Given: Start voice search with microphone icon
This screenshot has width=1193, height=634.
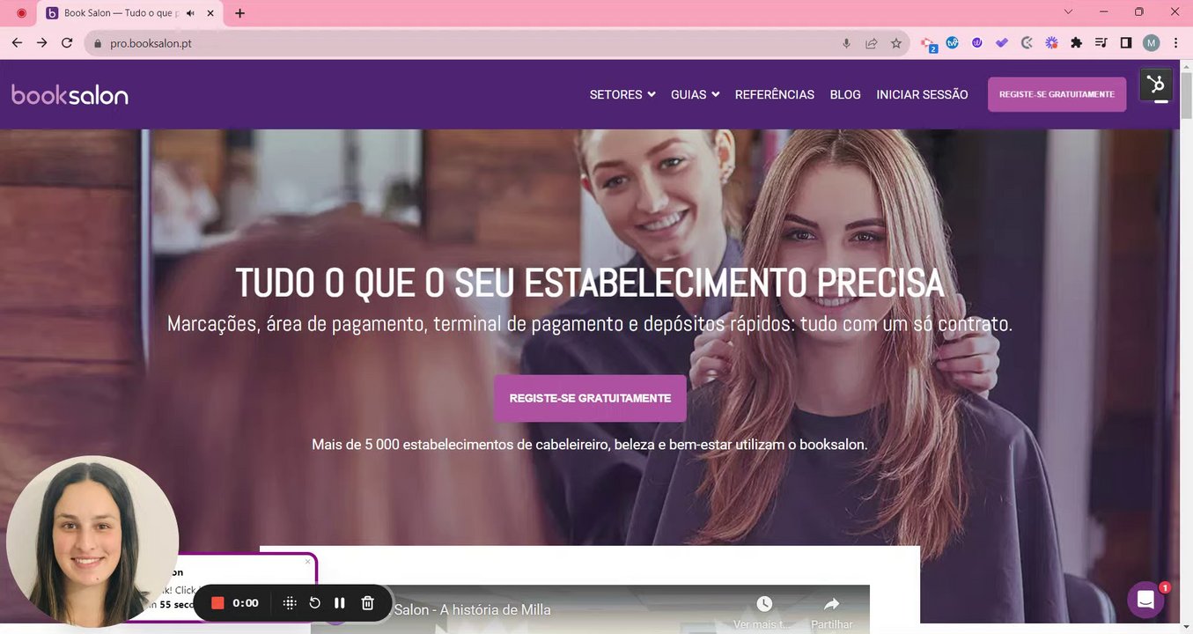Looking at the screenshot, I should click(x=846, y=43).
